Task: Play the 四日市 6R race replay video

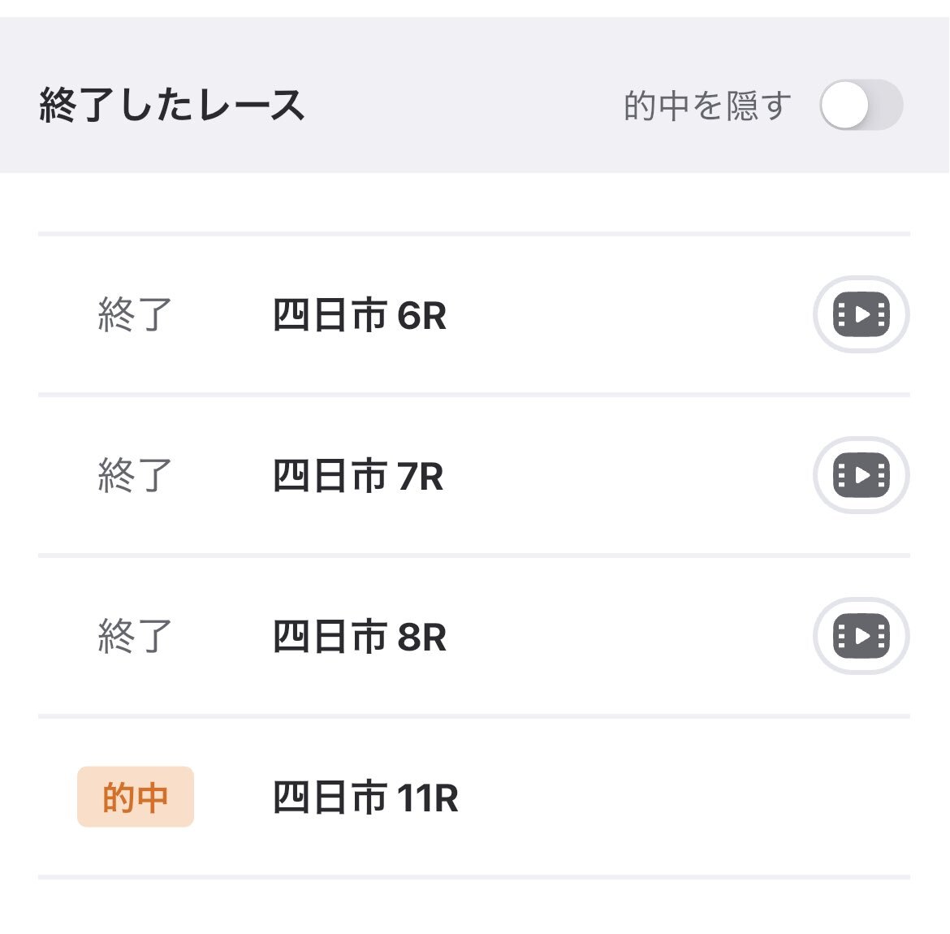Action: click(x=861, y=314)
